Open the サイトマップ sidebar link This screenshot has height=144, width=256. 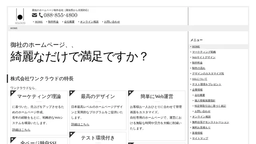[x=200, y=138]
